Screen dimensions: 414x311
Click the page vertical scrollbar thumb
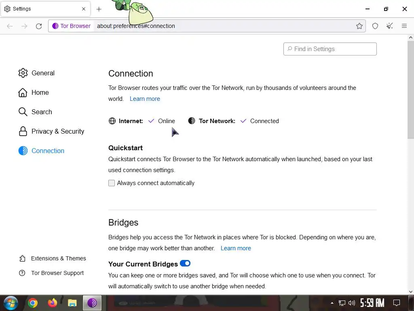click(x=411, y=90)
